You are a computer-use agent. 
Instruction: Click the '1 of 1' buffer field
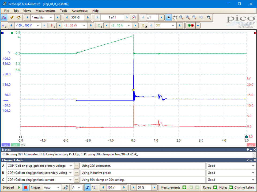click(112, 18)
